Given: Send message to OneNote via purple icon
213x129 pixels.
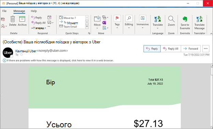Looking at the screenshot, I should [104, 23].
